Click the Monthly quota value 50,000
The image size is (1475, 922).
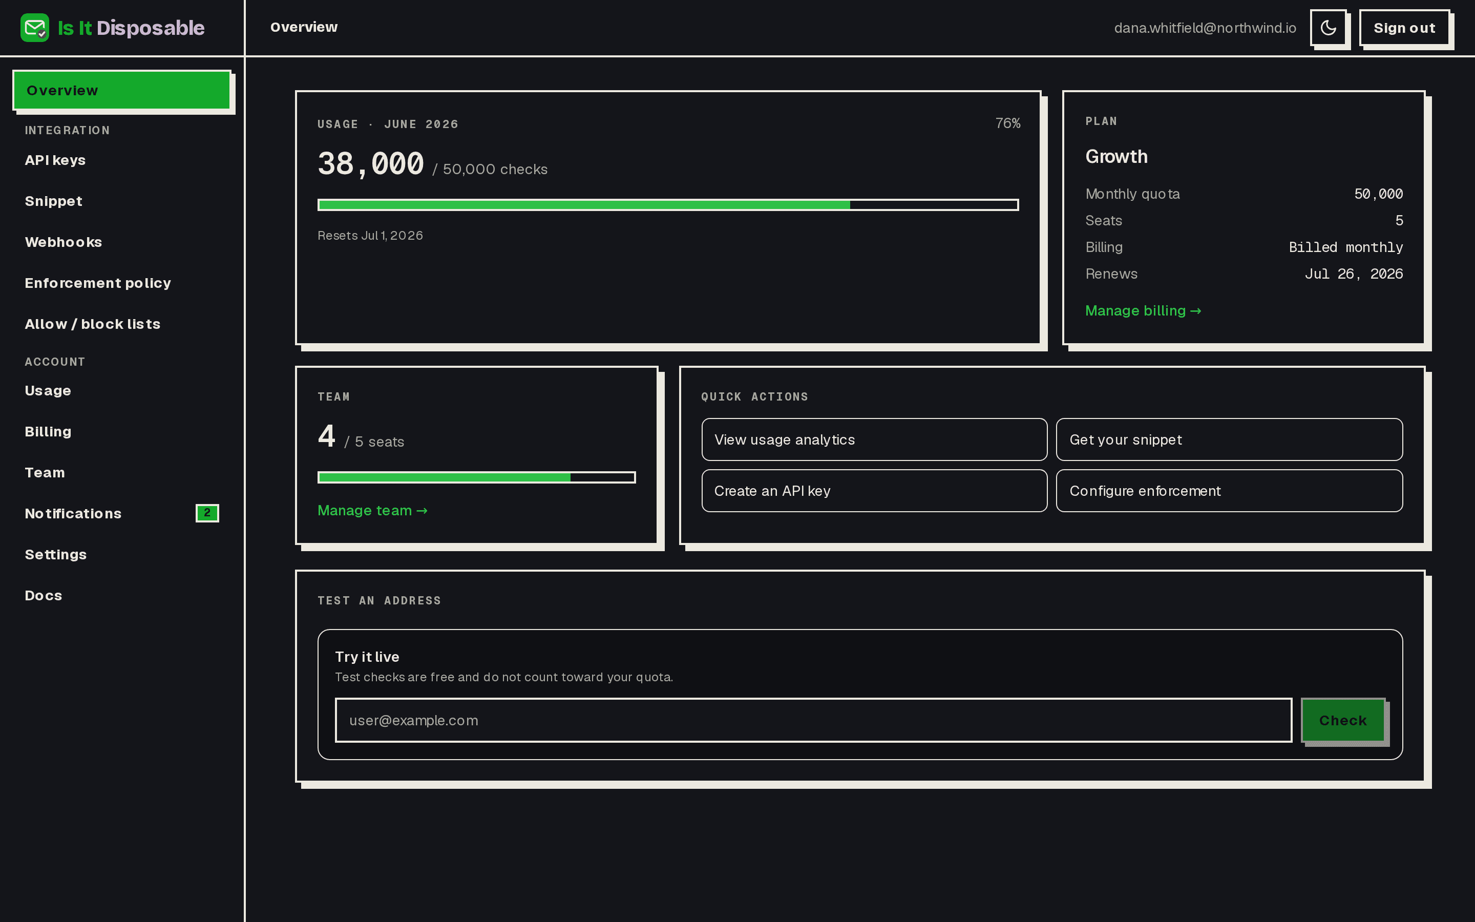click(1378, 194)
